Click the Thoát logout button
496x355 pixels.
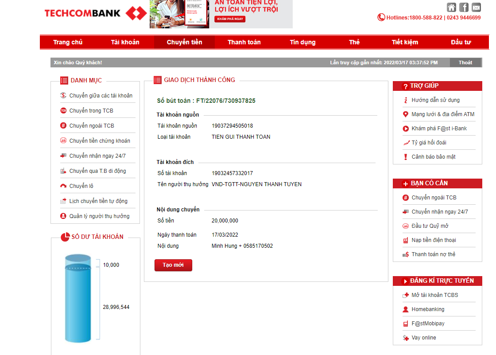point(465,62)
